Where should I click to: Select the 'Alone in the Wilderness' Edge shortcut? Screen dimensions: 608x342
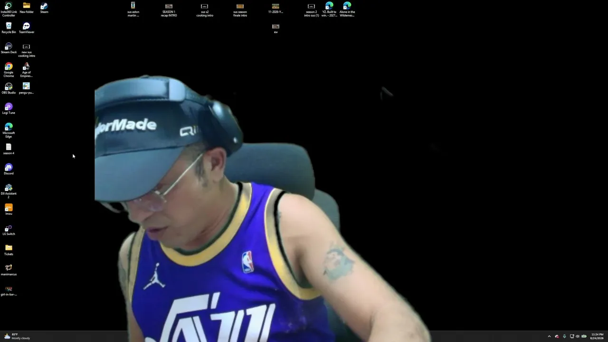pos(347,9)
